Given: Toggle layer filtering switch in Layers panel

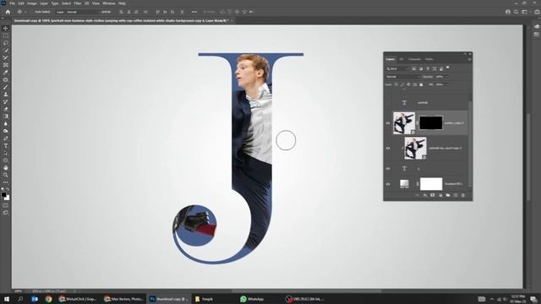Looking at the screenshot, I should [x=448, y=68].
